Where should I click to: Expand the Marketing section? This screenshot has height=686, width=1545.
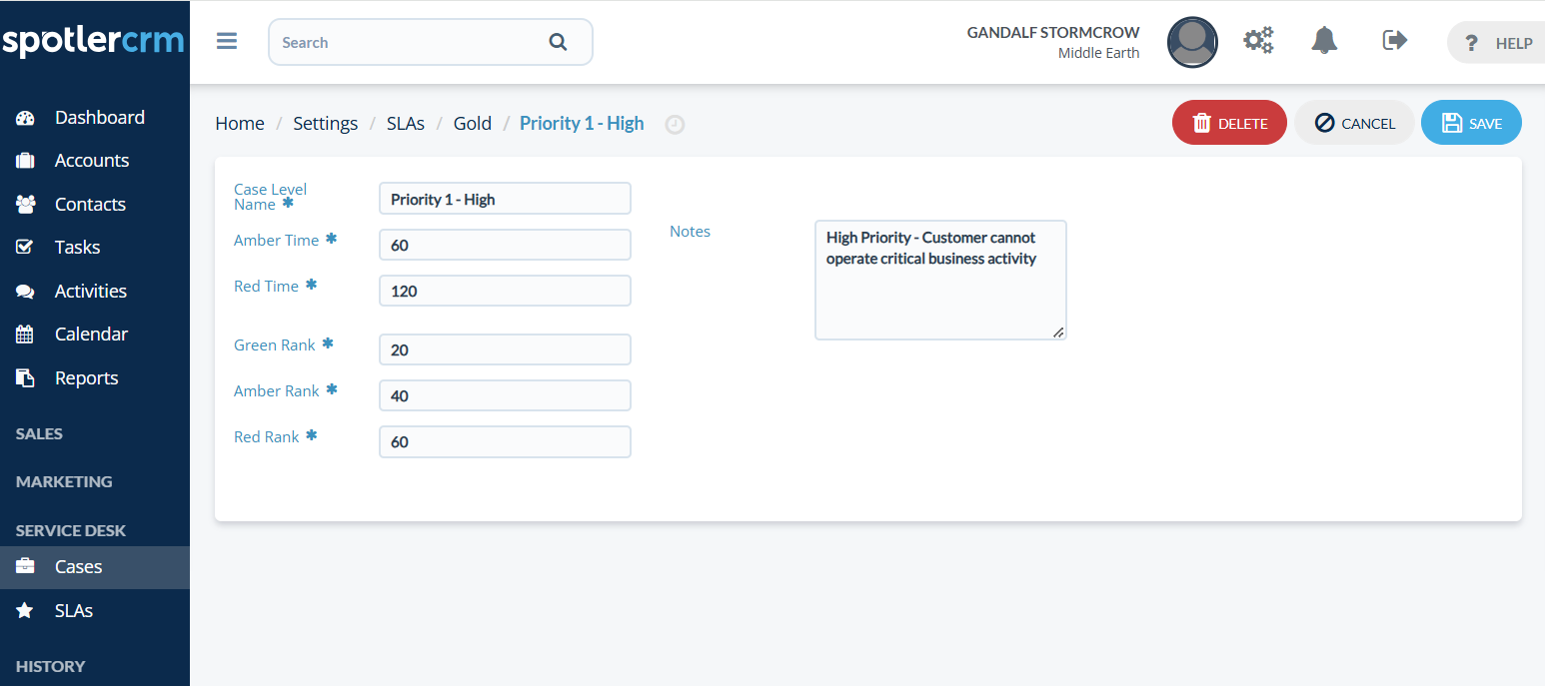point(64,481)
